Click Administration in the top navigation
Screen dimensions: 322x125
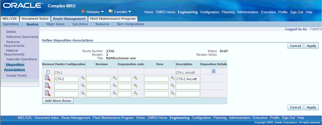click(248, 12)
